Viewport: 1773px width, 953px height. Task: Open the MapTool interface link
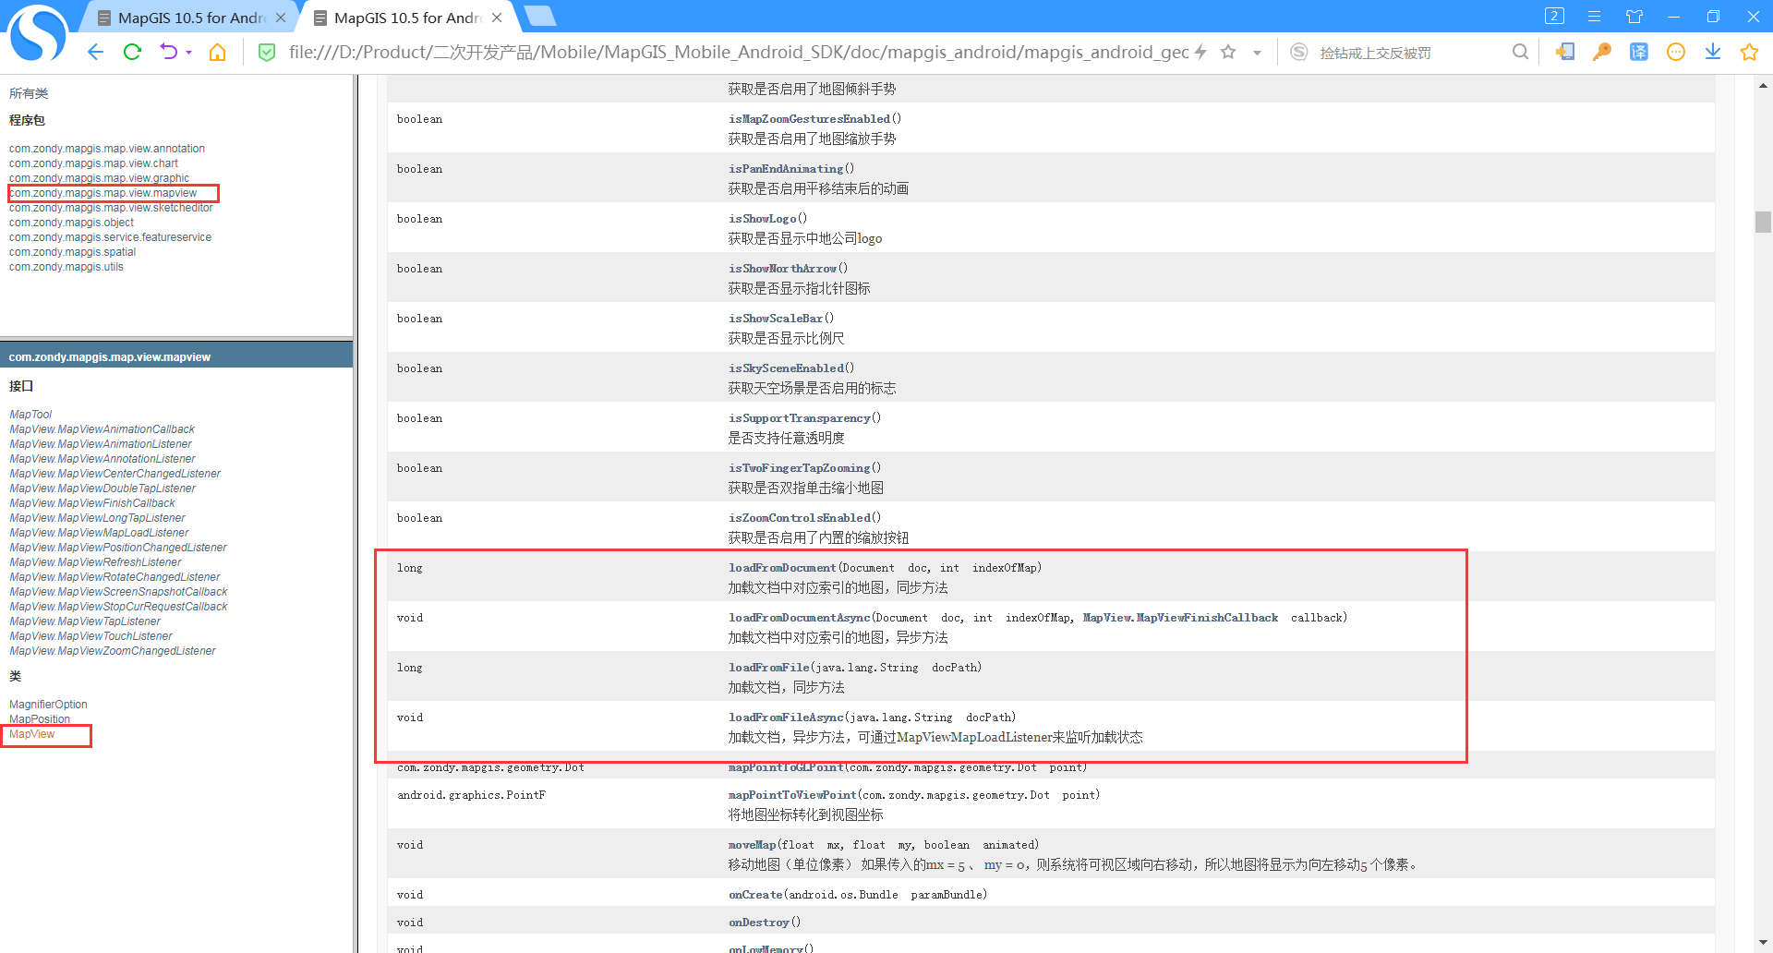pyautogui.click(x=30, y=415)
